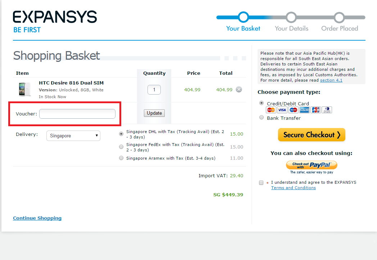
Task: Open the HTC Desire 816 product thumbnail
Action: click(25, 89)
